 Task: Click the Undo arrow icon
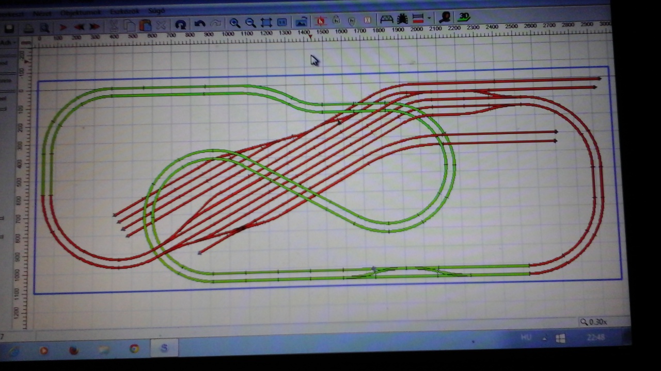pyautogui.click(x=200, y=24)
